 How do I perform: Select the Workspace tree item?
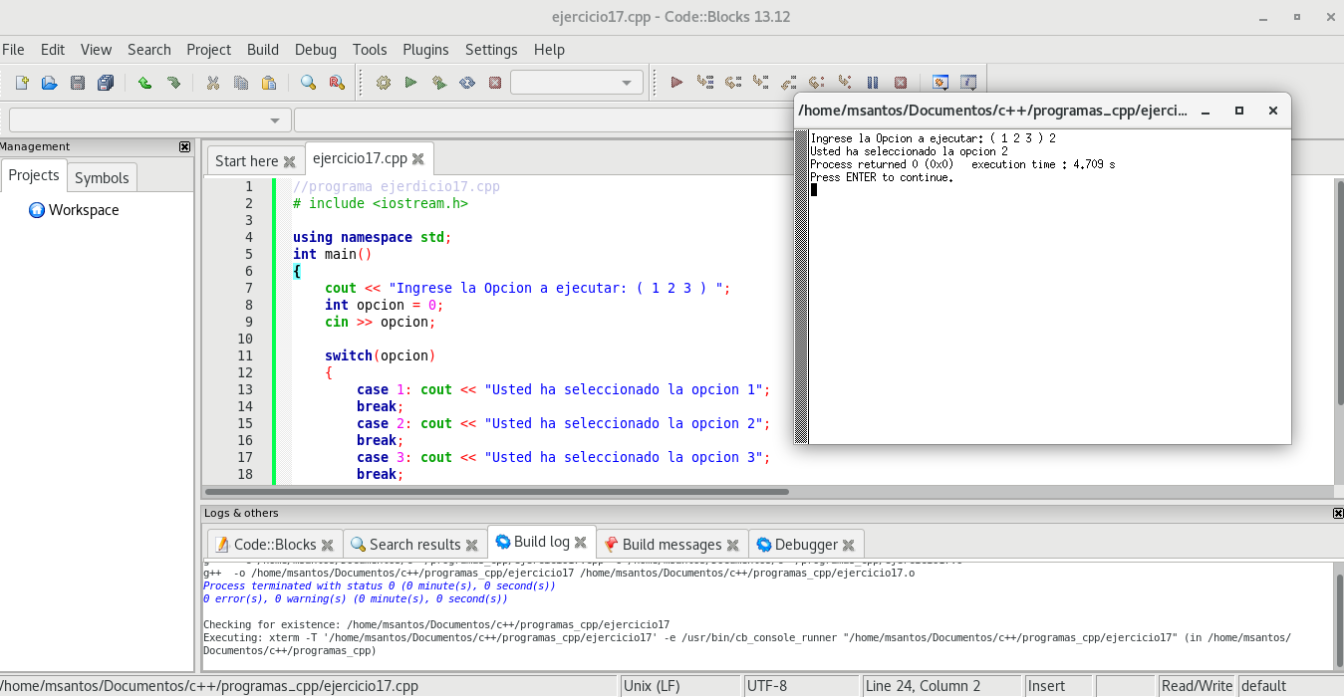84,210
